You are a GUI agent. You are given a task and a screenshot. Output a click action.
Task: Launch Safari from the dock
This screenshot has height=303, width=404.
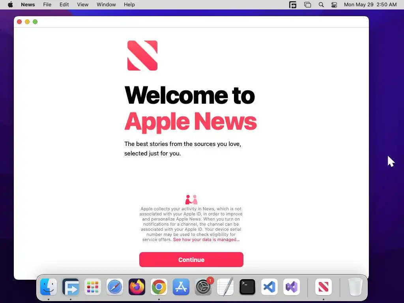coord(115,287)
